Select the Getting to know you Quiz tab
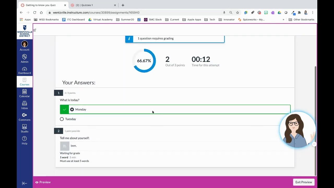 pos(43,5)
